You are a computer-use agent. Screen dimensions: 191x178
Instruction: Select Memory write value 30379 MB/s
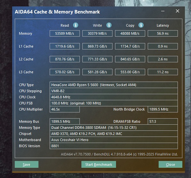pos(97,33)
